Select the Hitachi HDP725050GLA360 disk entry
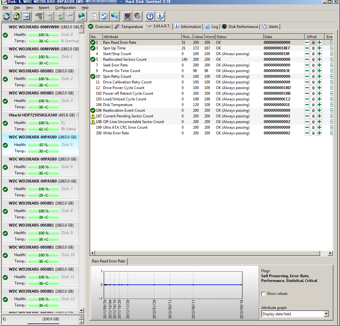 tap(40, 122)
